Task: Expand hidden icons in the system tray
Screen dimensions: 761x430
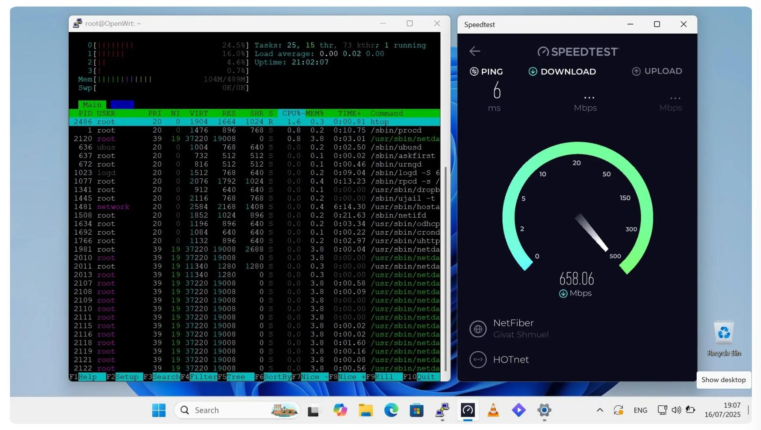Action: [x=600, y=410]
